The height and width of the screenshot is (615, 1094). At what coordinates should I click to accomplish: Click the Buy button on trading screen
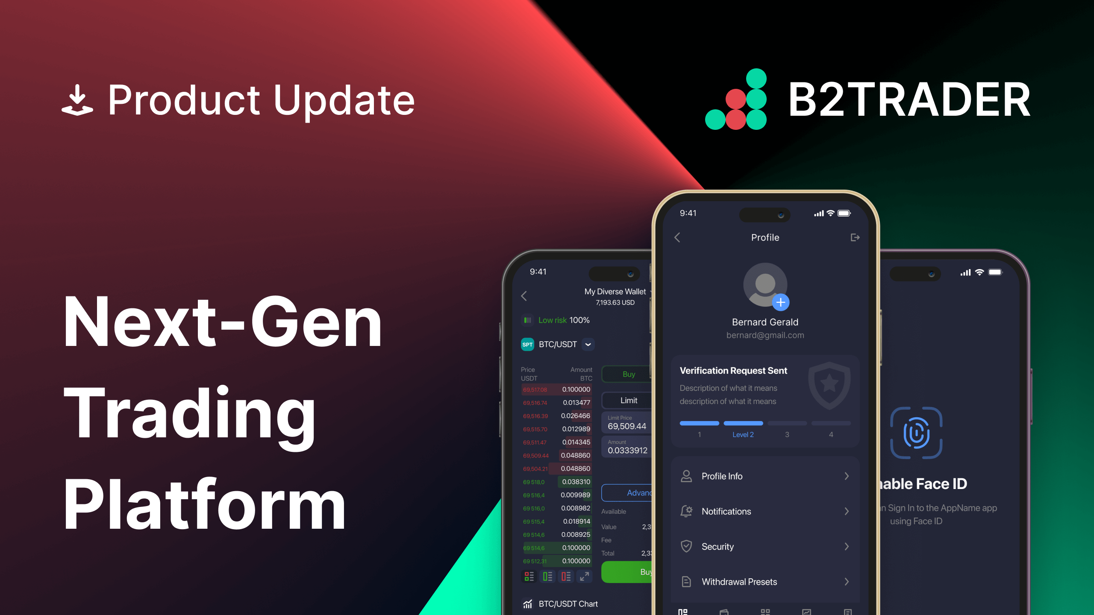(x=626, y=374)
